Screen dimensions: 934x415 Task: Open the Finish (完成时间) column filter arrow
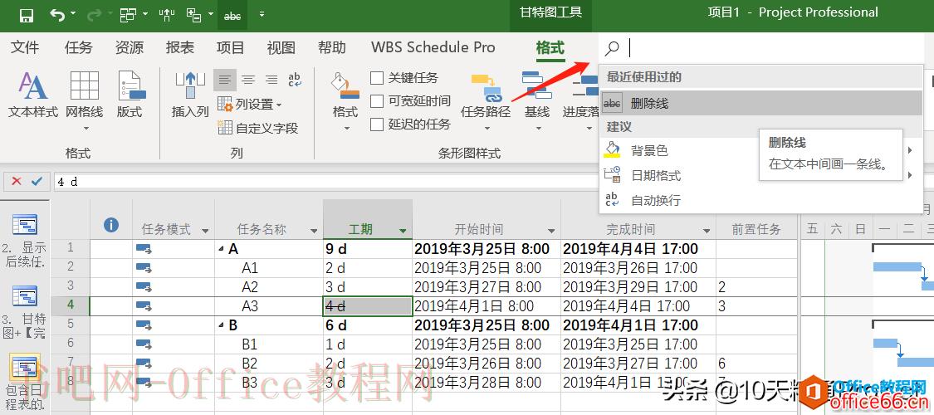[x=707, y=231]
